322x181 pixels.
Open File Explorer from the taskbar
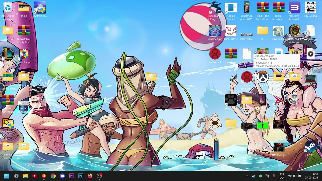pos(25,176)
